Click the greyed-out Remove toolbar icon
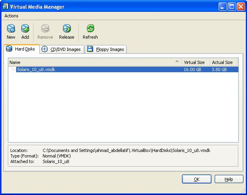 [45, 28]
